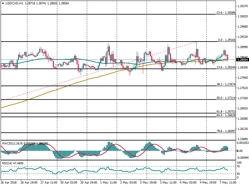Click the 50.0 Fibonacci label at 1.27214
This screenshot has width=249, height=186.
[x=225, y=98]
